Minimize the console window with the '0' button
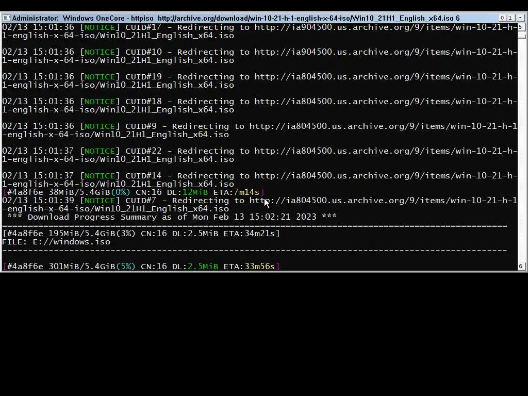The width and height of the screenshot is (528, 396). 502,18
